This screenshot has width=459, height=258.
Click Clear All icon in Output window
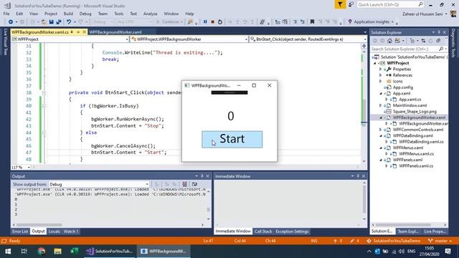[x=184, y=184]
